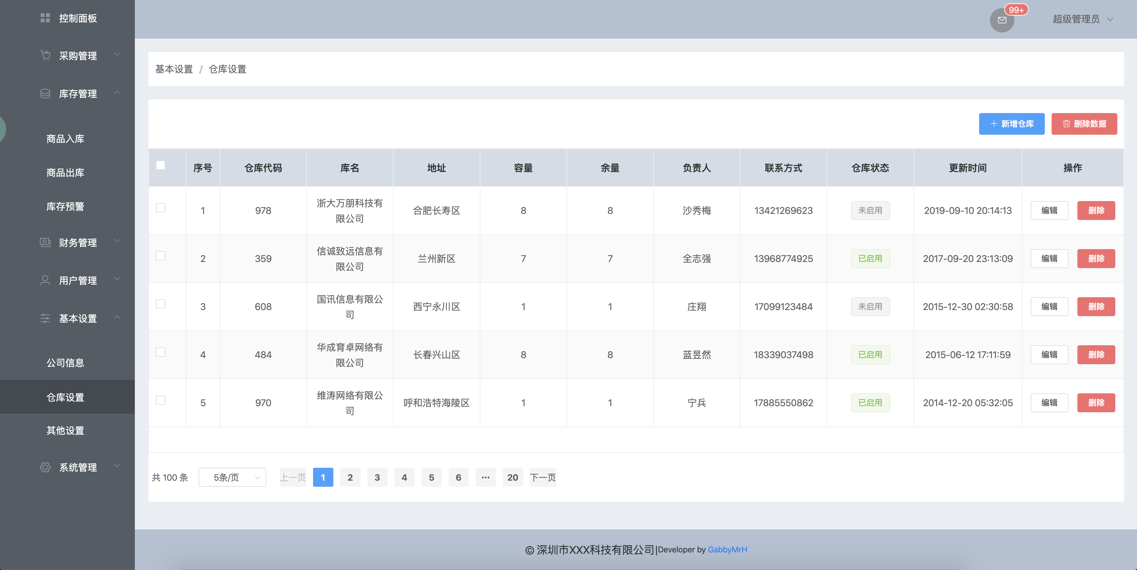The image size is (1137, 570).
Task: Check the row for 维涛网络有限公司
Action: [x=161, y=400]
